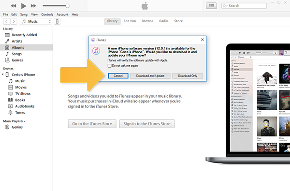Image resolution: width=290 pixels, height=191 pixels.
Task: Switch to the For You tab
Action: click(x=130, y=21)
